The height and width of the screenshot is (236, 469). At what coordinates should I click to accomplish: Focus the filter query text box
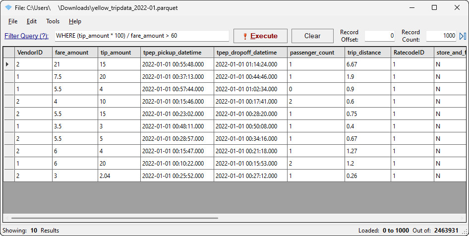[x=142, y=36]
